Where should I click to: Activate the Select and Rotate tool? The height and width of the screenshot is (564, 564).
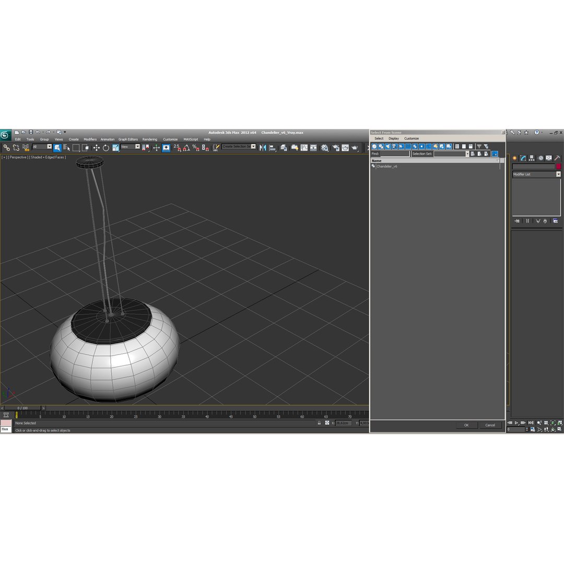tap(105, 147)
